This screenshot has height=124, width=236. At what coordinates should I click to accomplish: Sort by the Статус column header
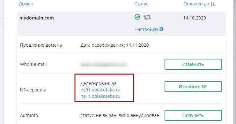[141, 4]
